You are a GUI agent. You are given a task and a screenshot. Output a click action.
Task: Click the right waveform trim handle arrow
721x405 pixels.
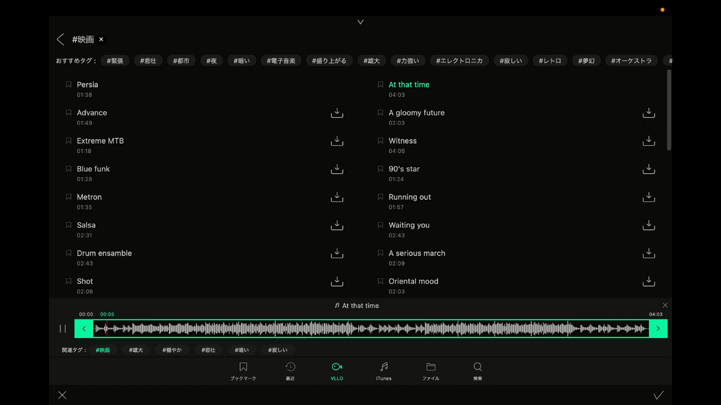coord(658,328)
